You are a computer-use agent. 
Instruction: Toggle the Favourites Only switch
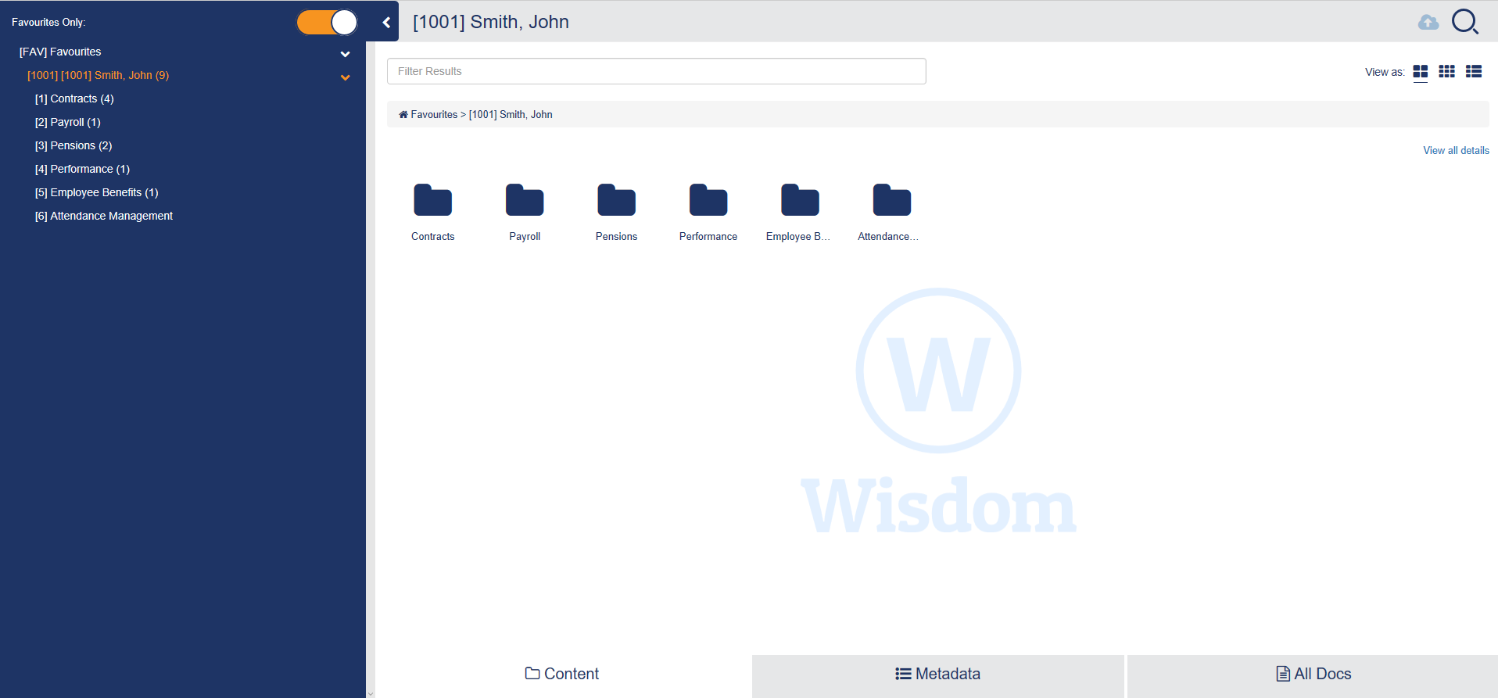(x=327, y=22)
